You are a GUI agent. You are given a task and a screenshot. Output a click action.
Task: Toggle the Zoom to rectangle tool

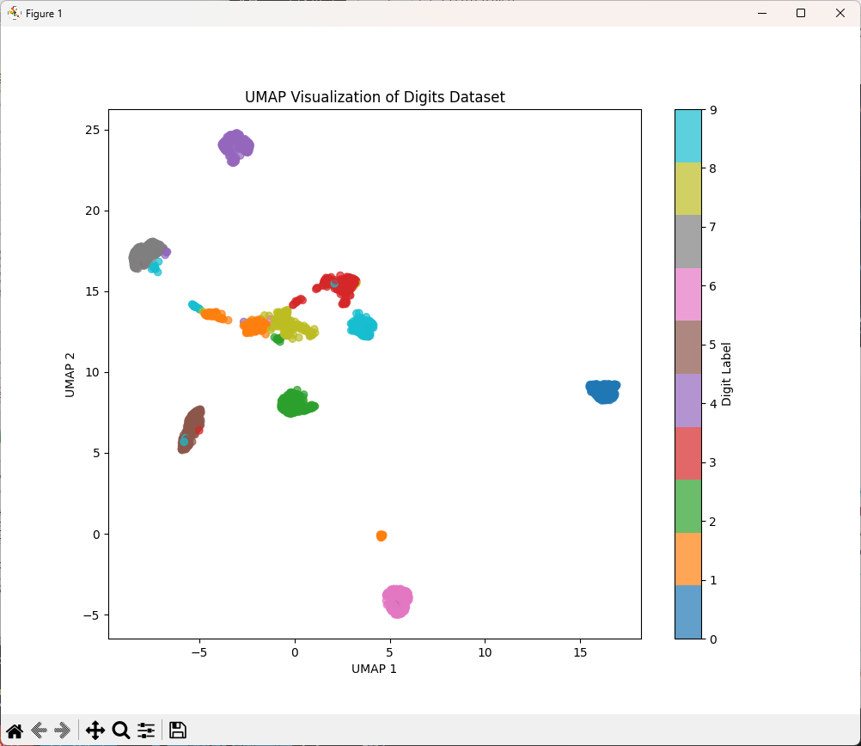pos(121,731)
